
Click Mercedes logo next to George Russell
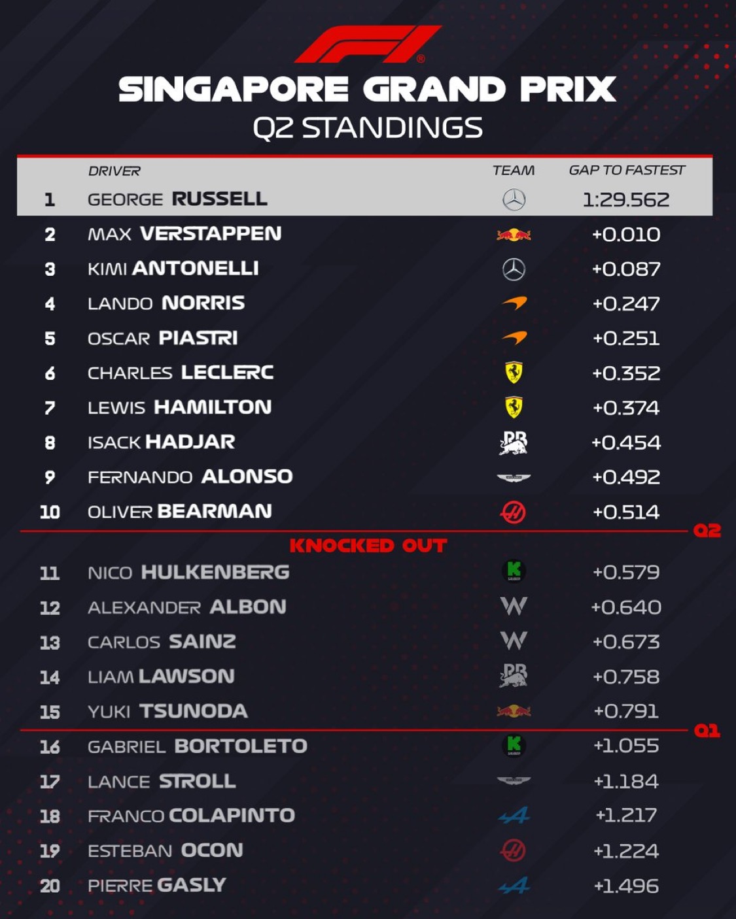pos(514,199)
